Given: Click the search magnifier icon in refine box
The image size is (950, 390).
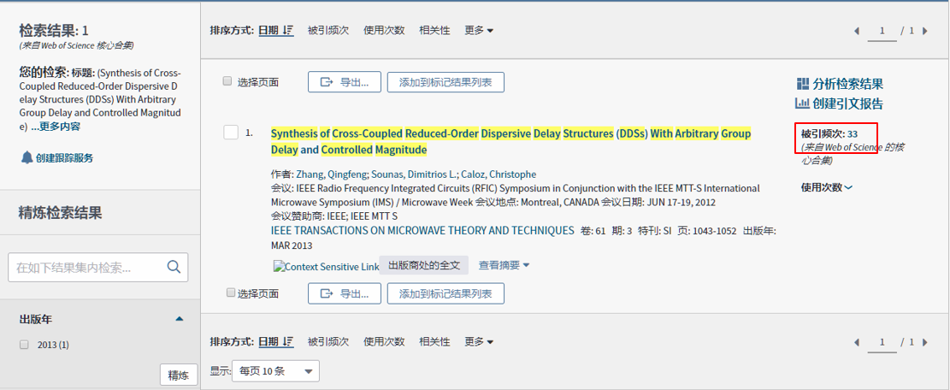Looking at the screenshot, I should (x=174, y=268).
